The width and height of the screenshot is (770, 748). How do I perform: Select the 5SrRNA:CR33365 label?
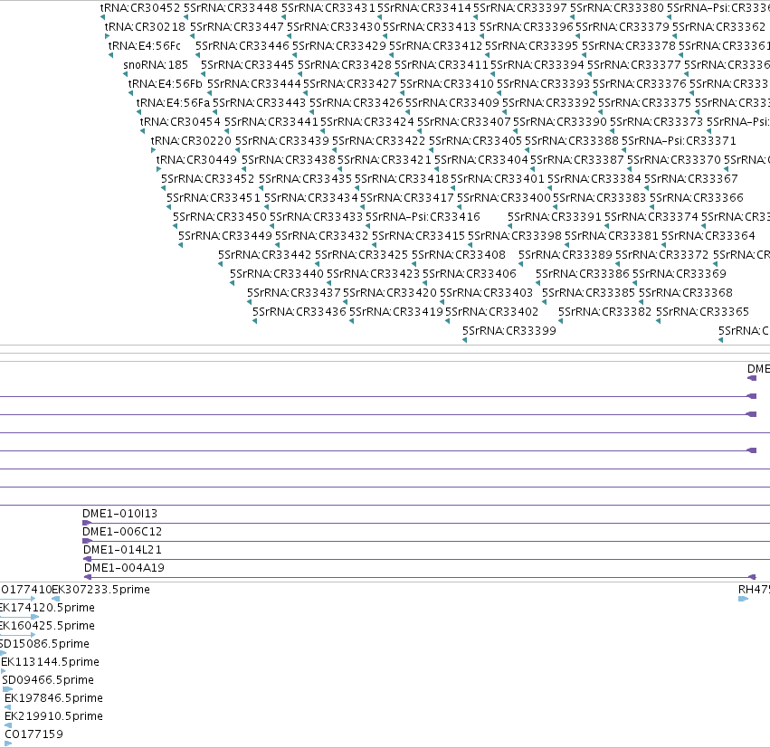tap(703, 312)
